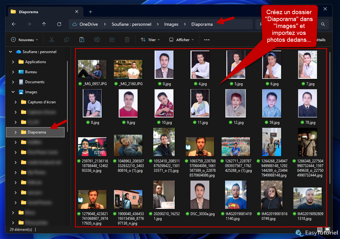Open the Trier sort dropdown

point(150,40)
